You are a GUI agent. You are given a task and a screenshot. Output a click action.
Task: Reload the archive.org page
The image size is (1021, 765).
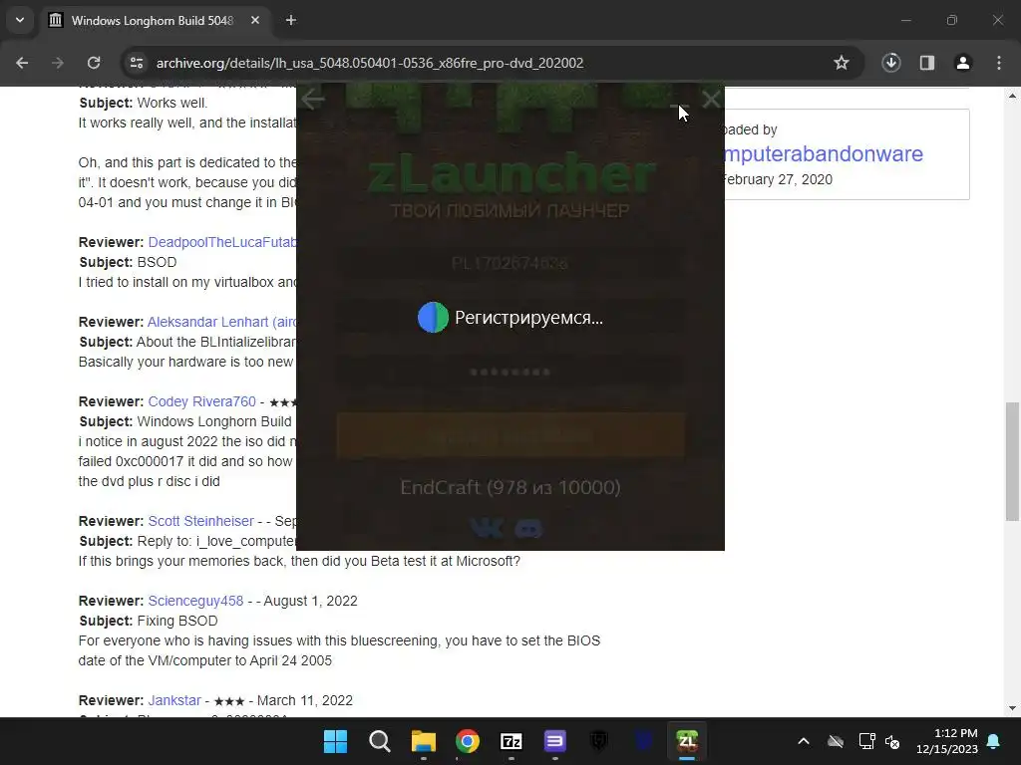(94, 63)
